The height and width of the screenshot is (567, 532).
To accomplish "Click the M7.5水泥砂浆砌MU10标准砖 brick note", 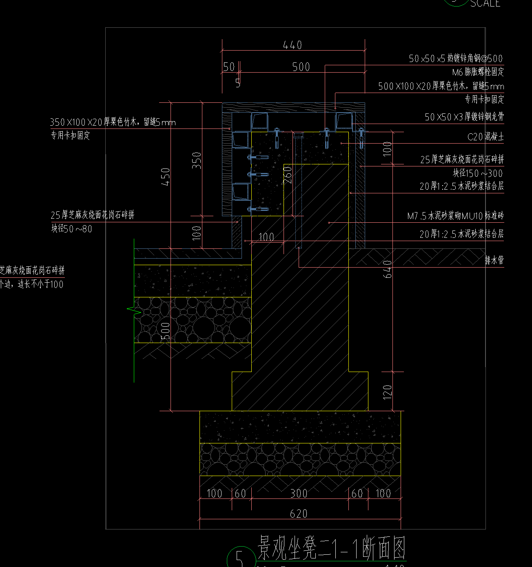I will 455,215.
